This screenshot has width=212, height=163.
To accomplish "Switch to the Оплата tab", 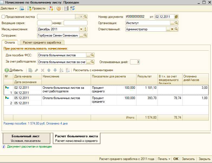I will 10,43.
